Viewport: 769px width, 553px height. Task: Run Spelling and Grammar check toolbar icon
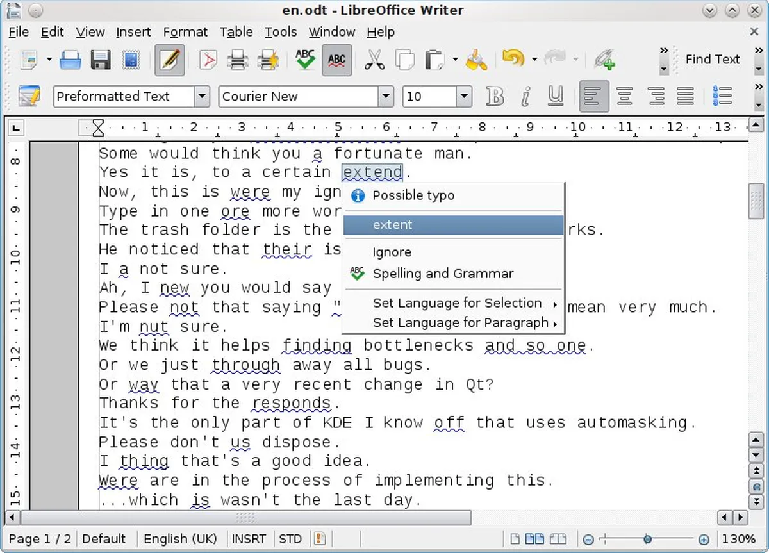pyautogui.click(x=305, y=60)
